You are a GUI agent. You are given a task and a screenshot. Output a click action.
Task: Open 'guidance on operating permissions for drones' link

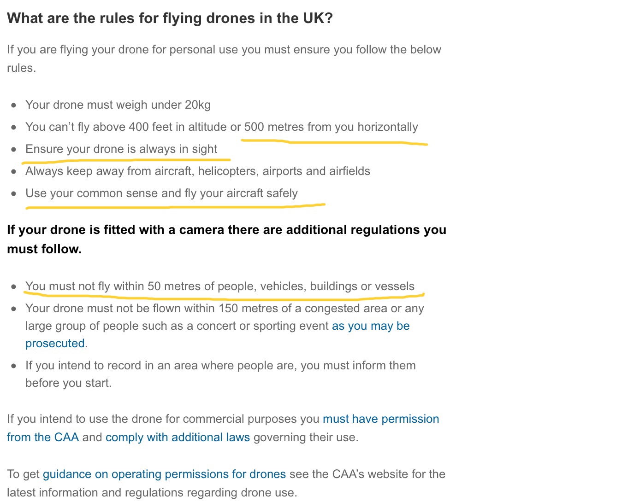point(164,474)
